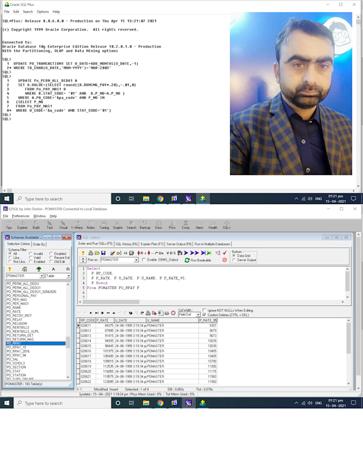Viewport: 363px width, 454px height.
Task: Click the single blue arrow run SQL icon
Action: (x=186, y=253)
